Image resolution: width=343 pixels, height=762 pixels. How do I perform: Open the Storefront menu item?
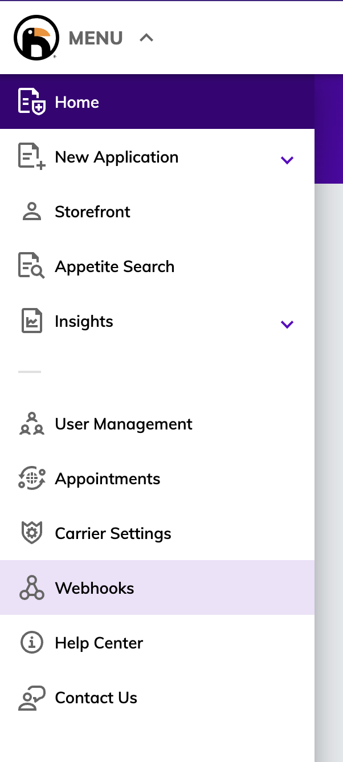pos(92,212)
